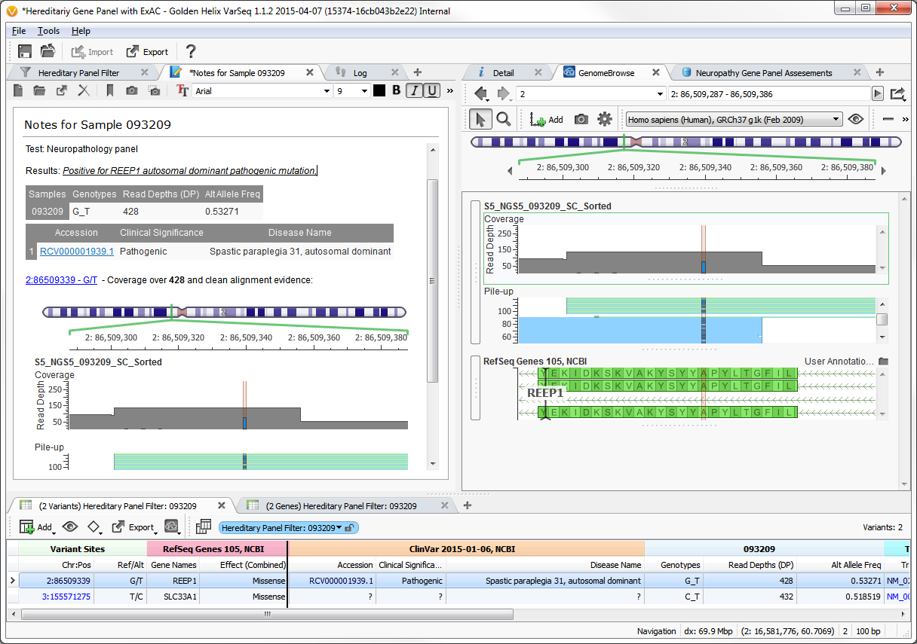Click the camera icon in the Notes toolbar
This screenshot has height=644, width=917.
pyautogui.click(x=130, y=90)
